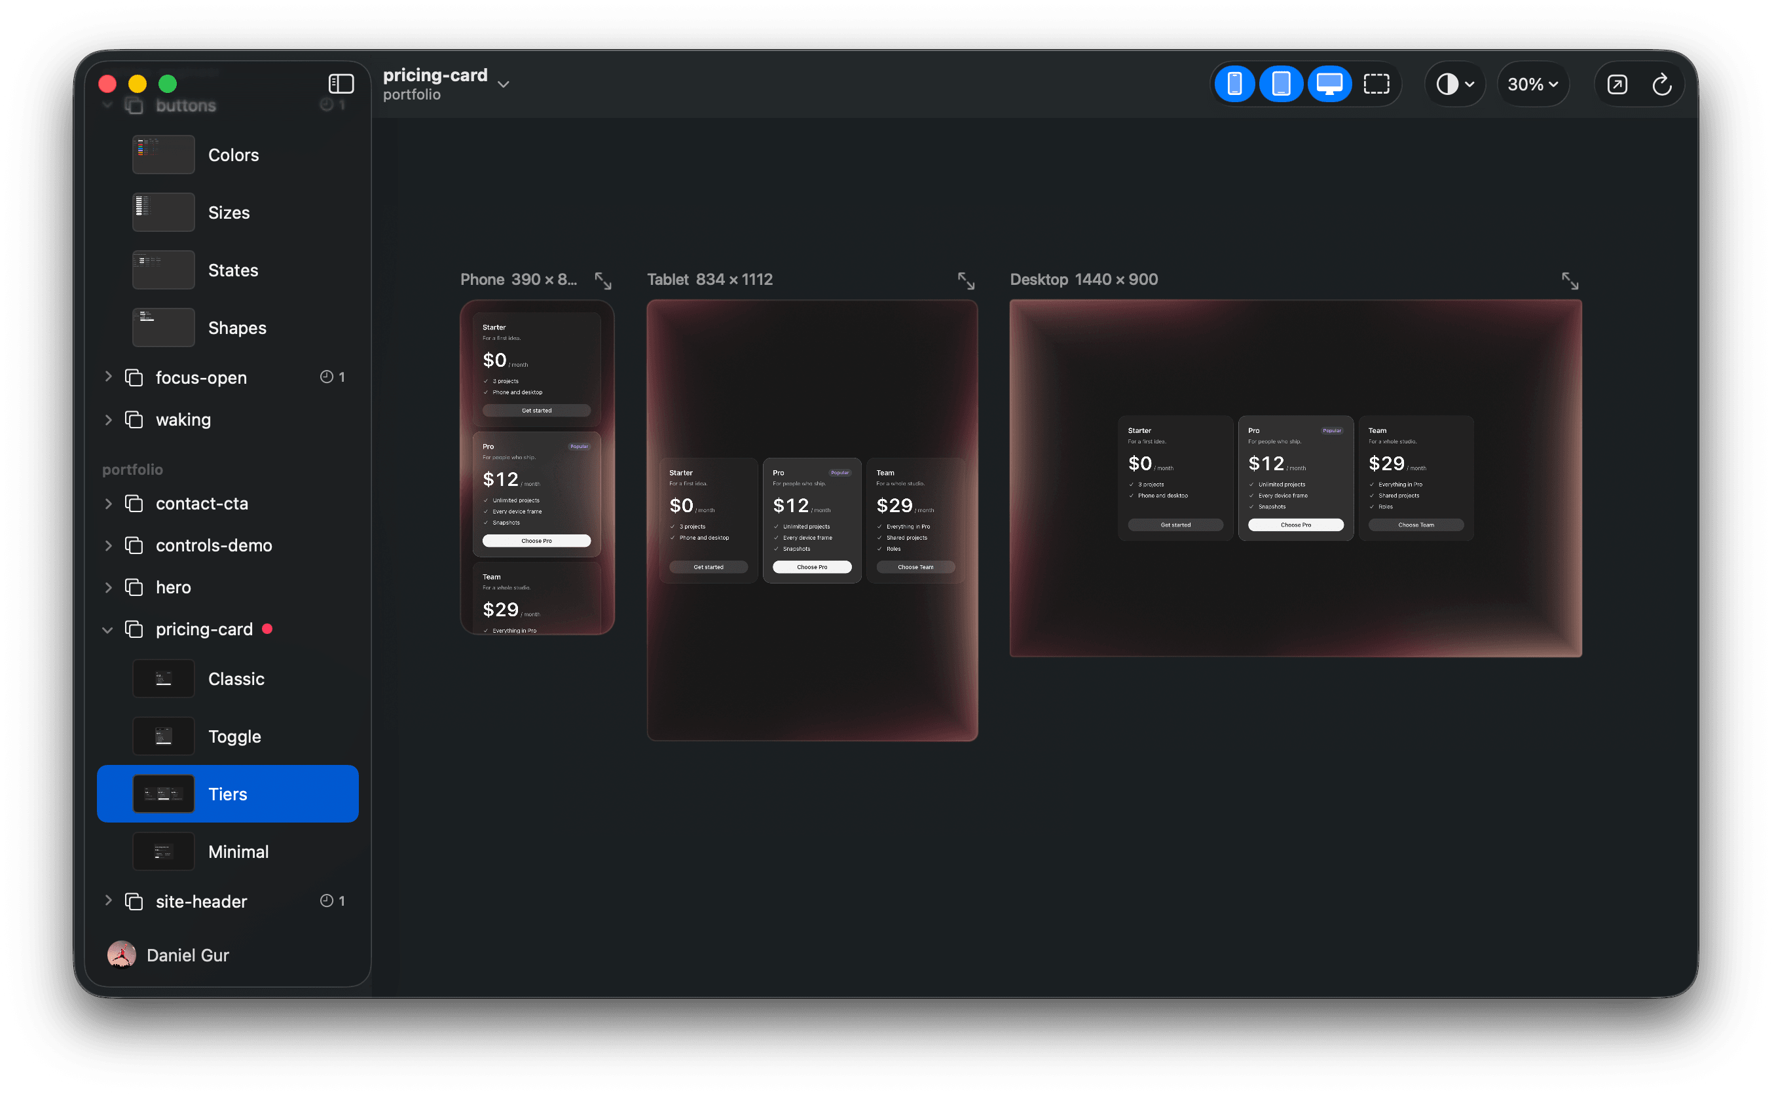The width and height of the screenshot is (1772, 1095).
Task: Expand the hero group
Action: pyautogui.click(x=109, y=587)
